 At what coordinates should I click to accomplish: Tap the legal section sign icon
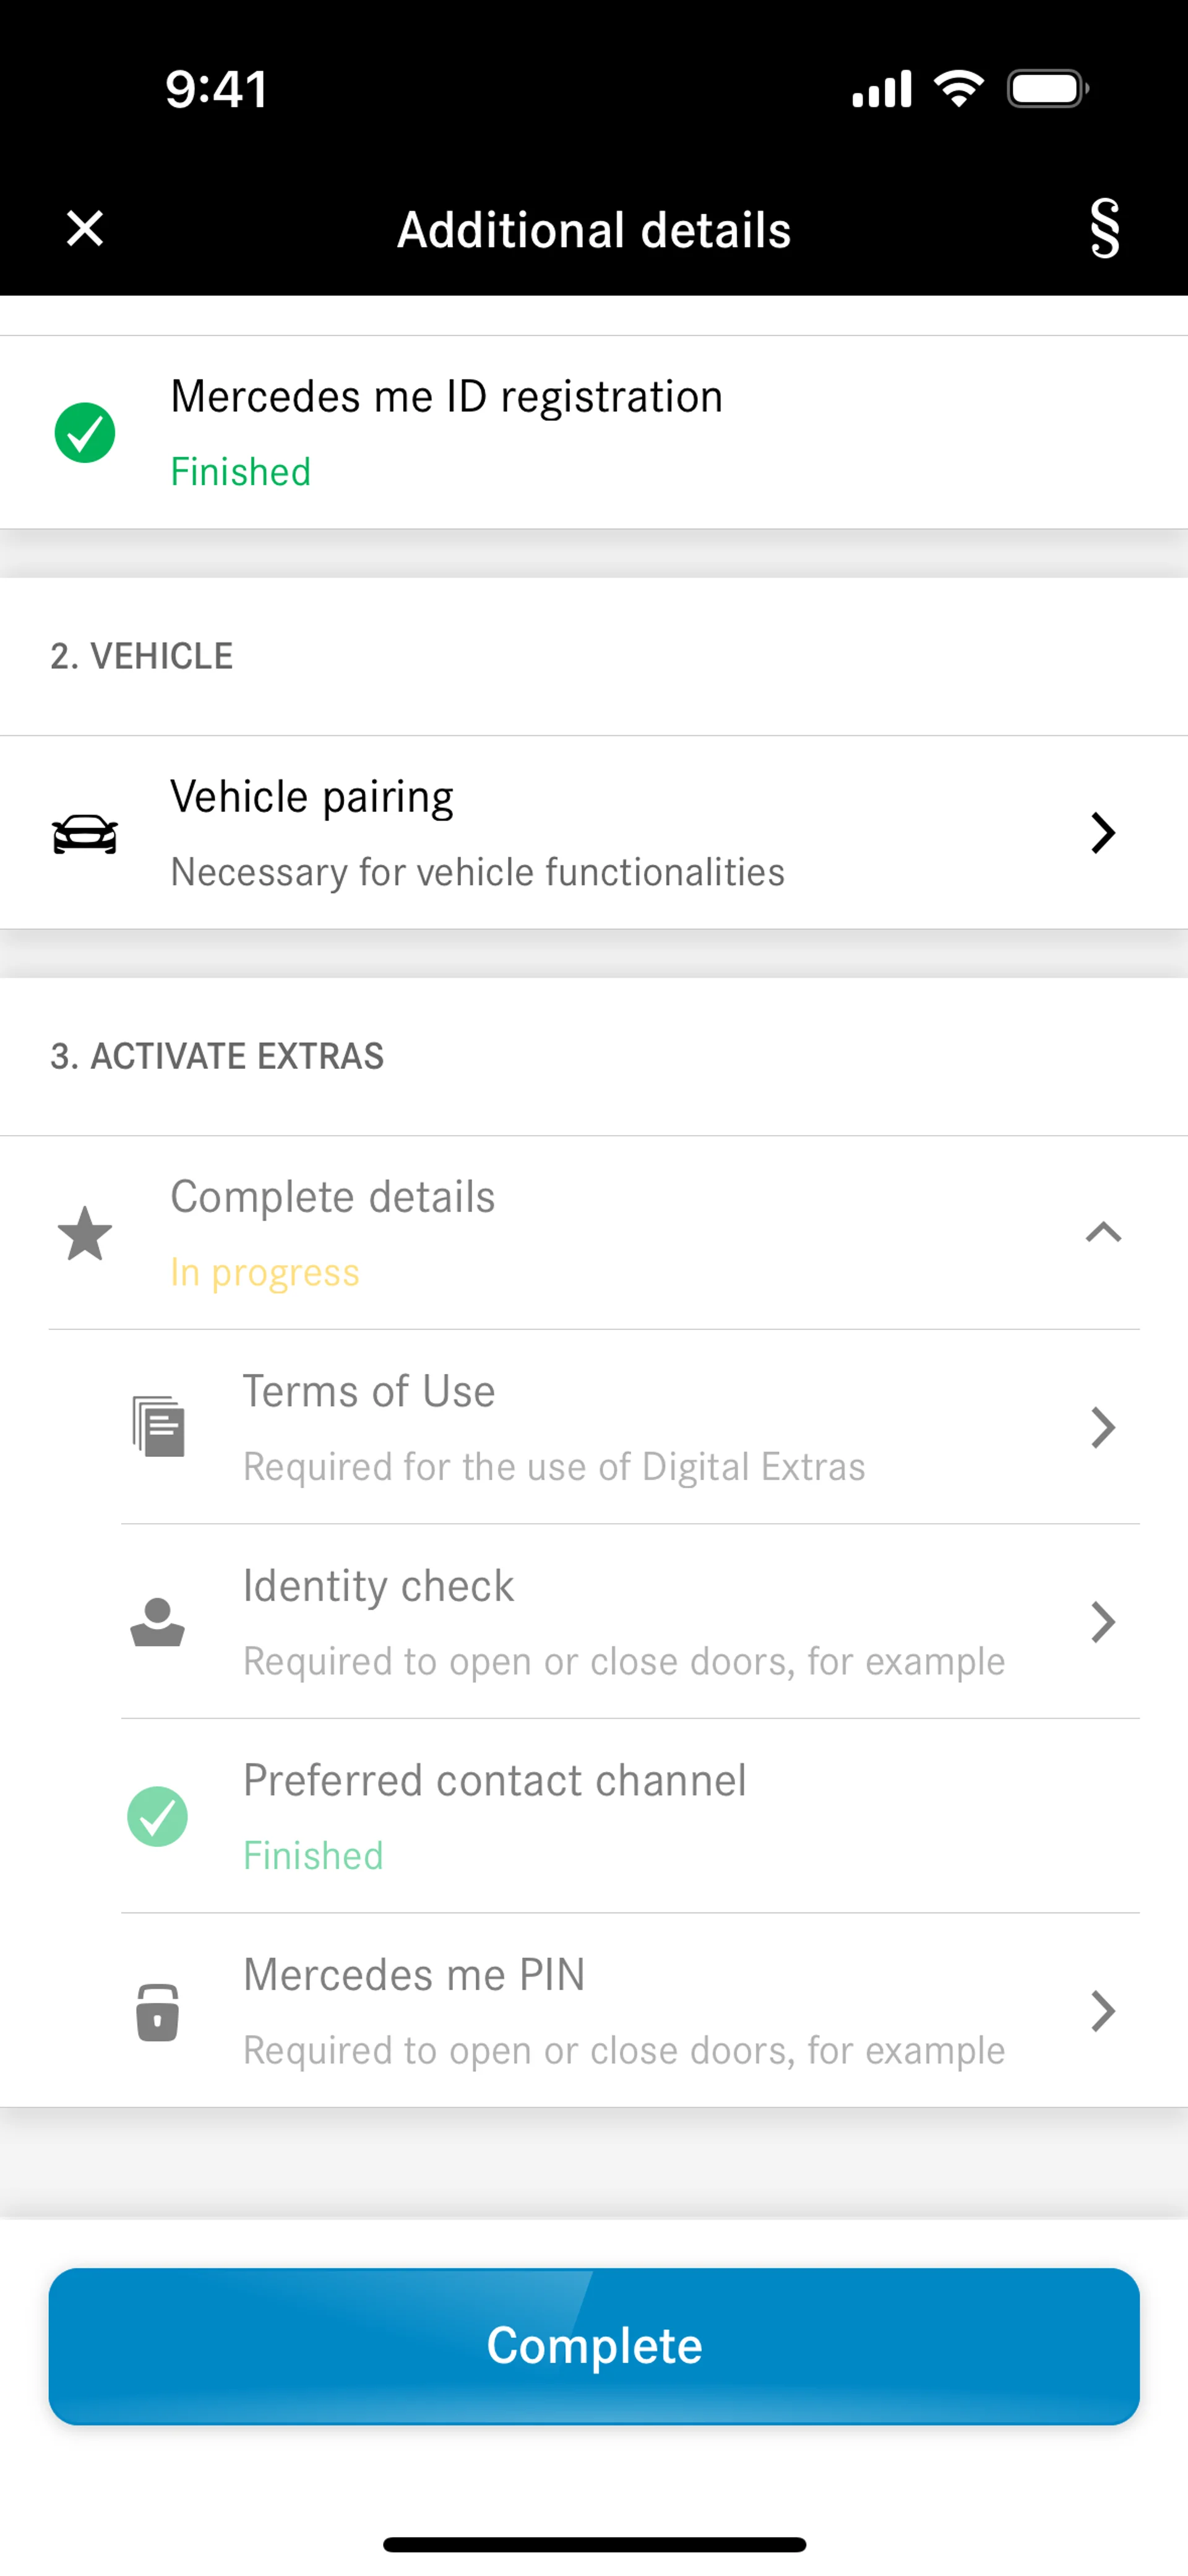(1104, 229)
